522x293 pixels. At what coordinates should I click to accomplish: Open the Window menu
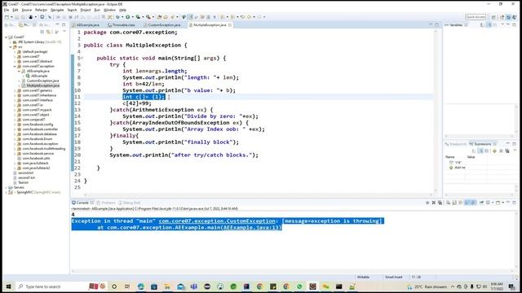point(110,10)
